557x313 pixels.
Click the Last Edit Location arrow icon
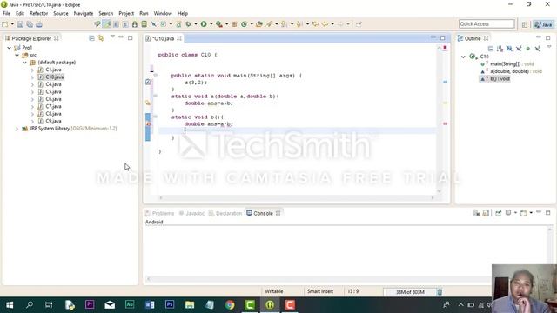(x=315, y=24)
